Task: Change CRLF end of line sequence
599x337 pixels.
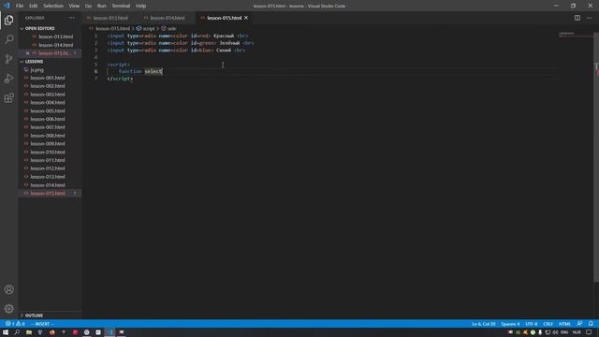Action: pos(548,324)
